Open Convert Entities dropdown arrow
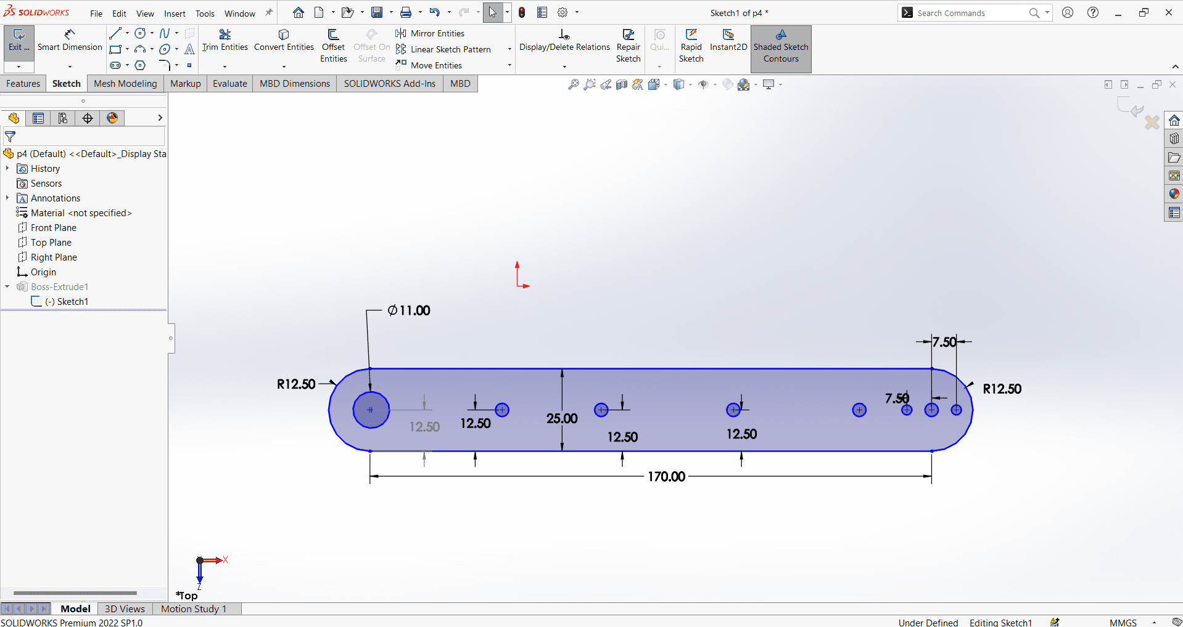The image size is (1183, 627). pos(284,66)
